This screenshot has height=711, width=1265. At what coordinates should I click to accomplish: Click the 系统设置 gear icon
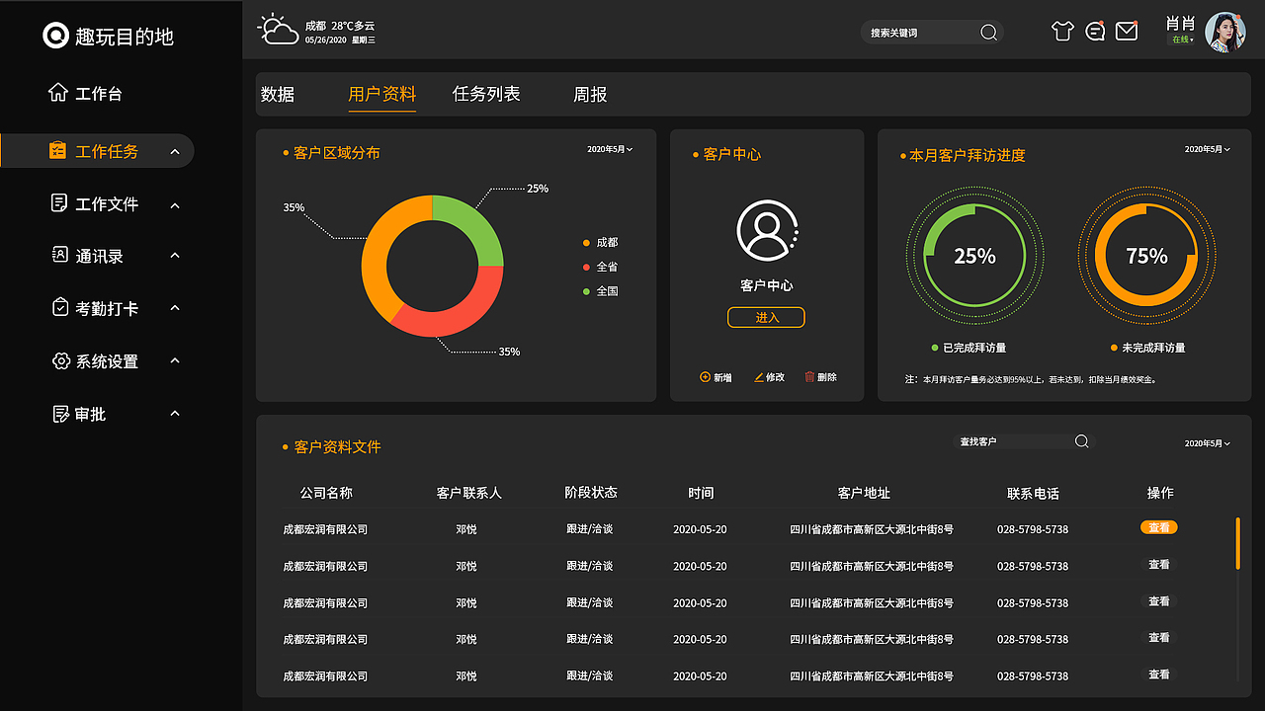tap(61, 360)
